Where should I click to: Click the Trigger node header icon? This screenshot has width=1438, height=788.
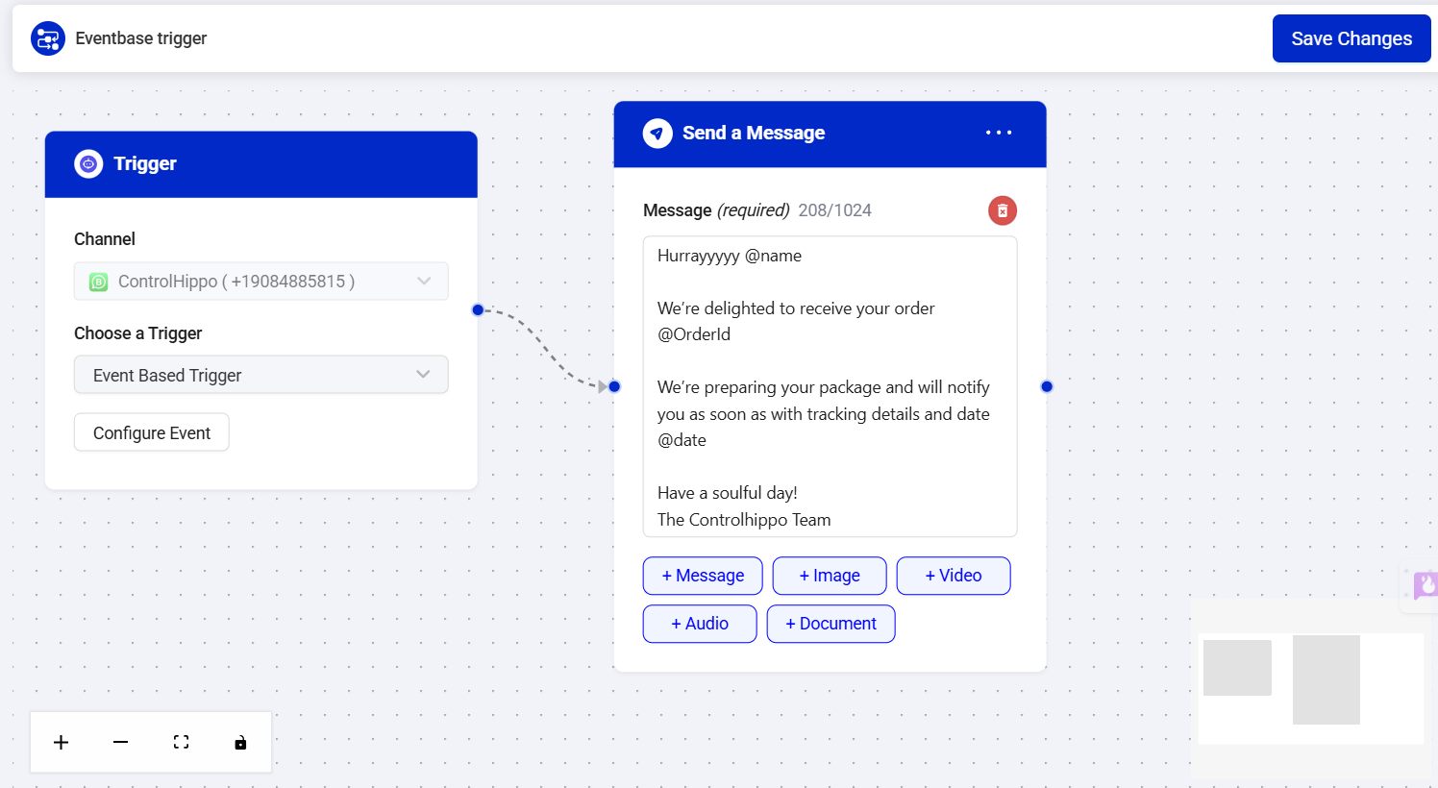click(x=88, y=164)
